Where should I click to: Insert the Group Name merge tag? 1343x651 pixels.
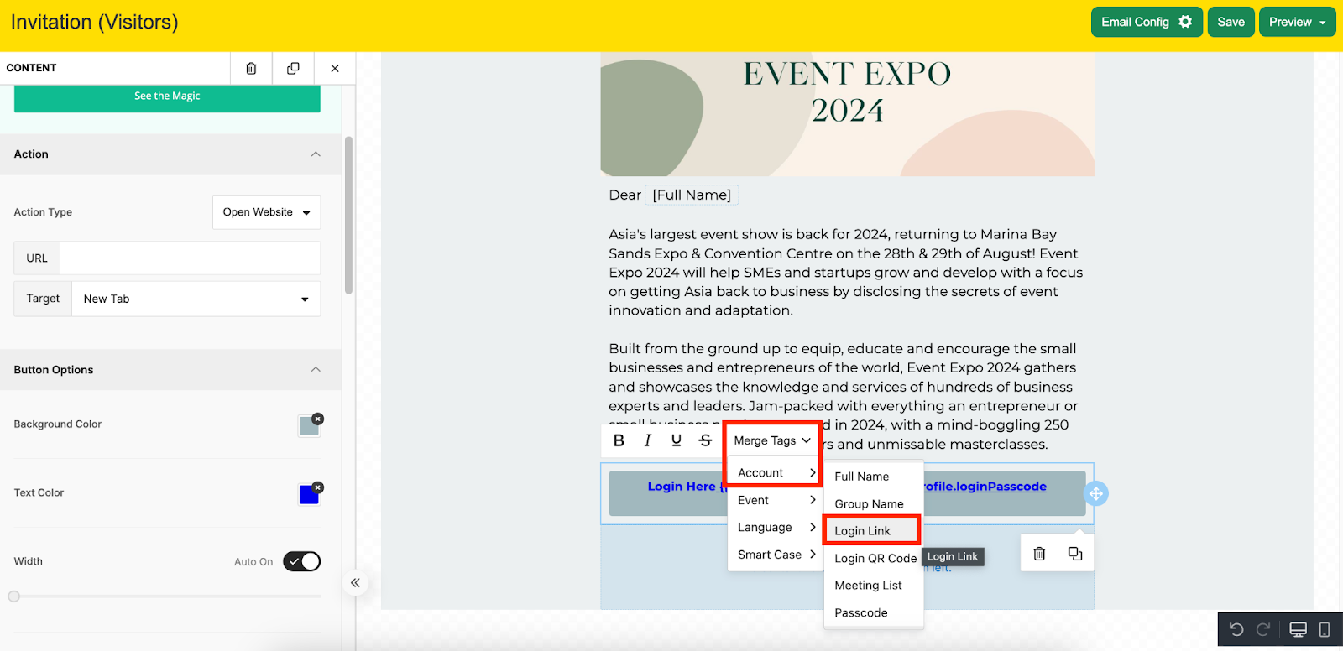coord(873,504)
